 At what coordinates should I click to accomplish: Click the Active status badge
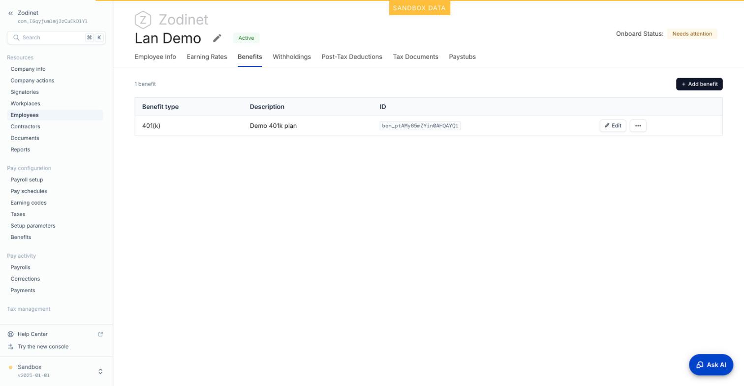[x=246, y=38]
